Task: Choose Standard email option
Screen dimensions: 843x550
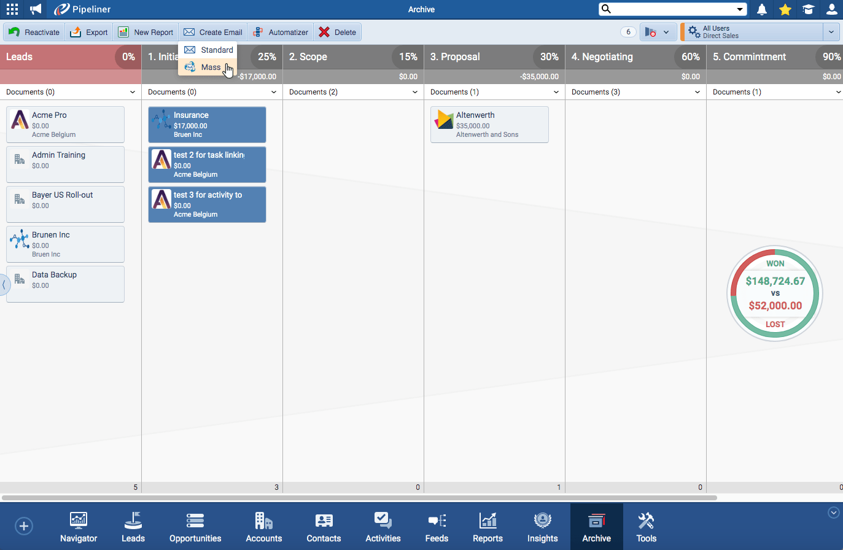Action: (216, 50)
